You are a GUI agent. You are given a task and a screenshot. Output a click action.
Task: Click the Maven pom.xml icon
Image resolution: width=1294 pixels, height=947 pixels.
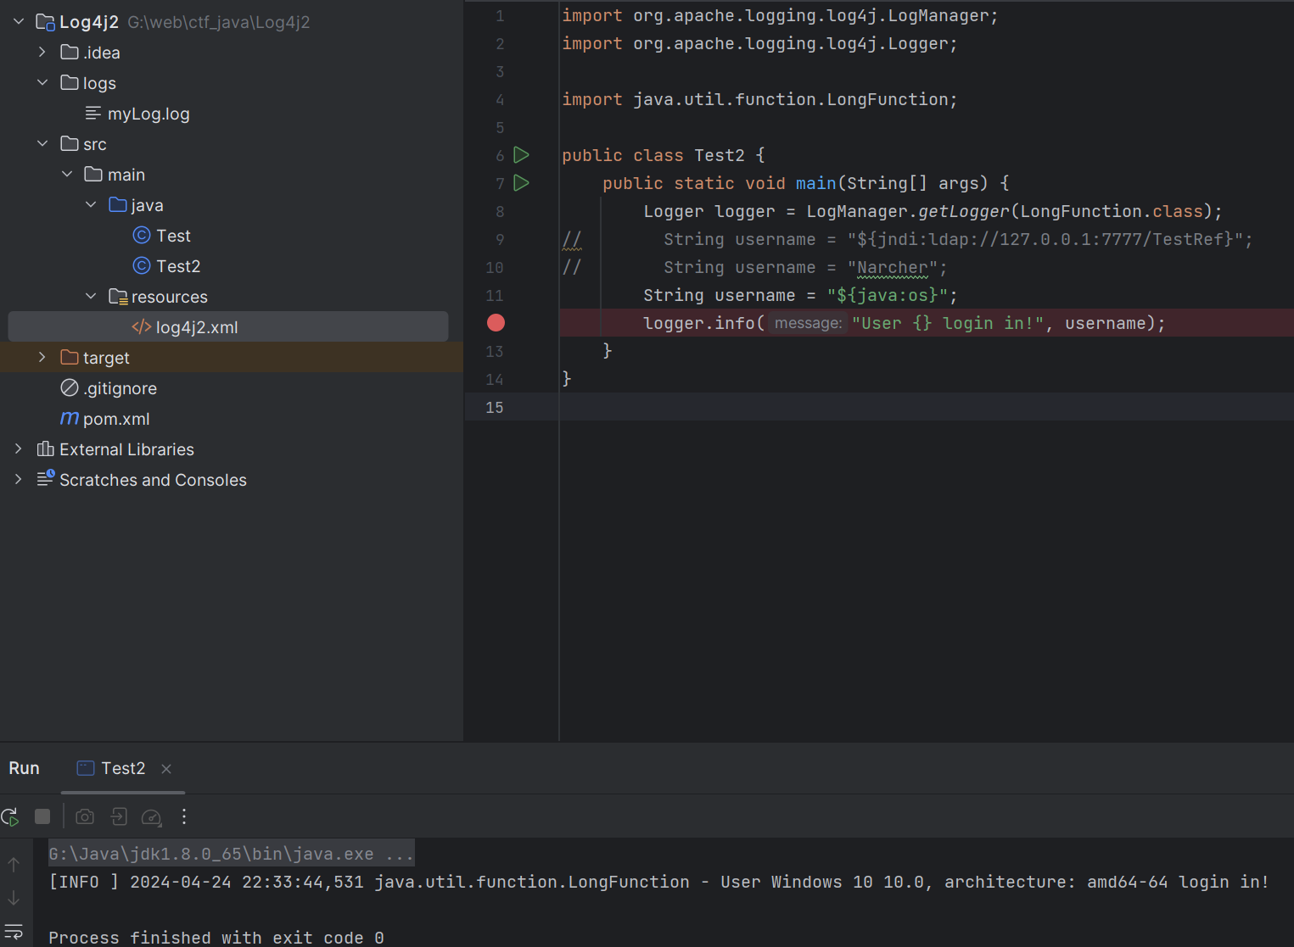tap(70, 418)
